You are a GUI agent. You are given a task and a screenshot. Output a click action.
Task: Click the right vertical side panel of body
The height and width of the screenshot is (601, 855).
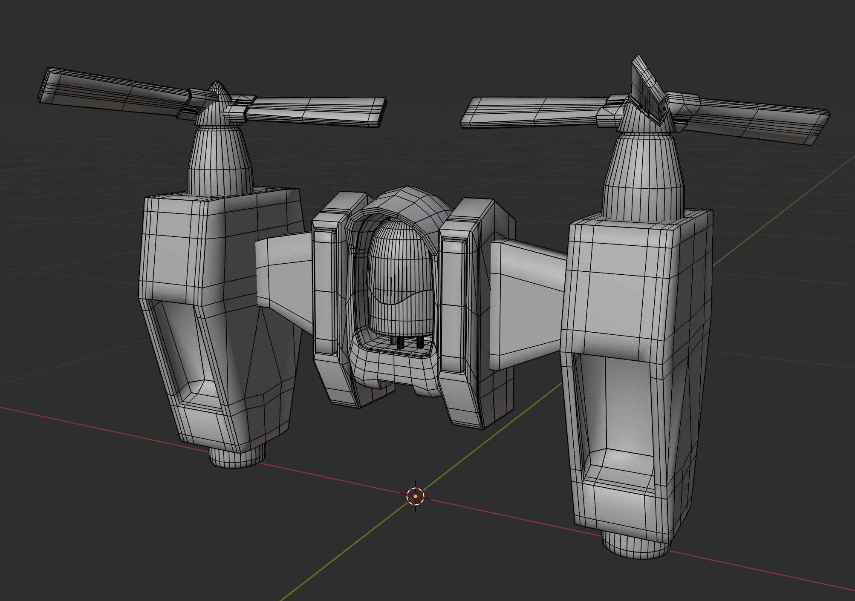click(453, 302)
